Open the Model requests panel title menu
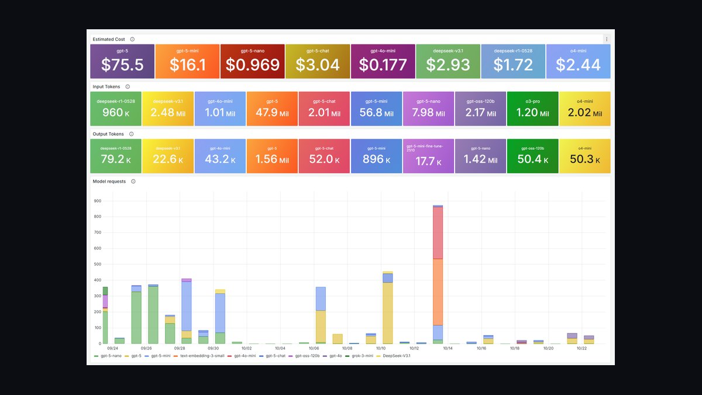This screenshot has width=702, height=395. click(x=109, y=181)
